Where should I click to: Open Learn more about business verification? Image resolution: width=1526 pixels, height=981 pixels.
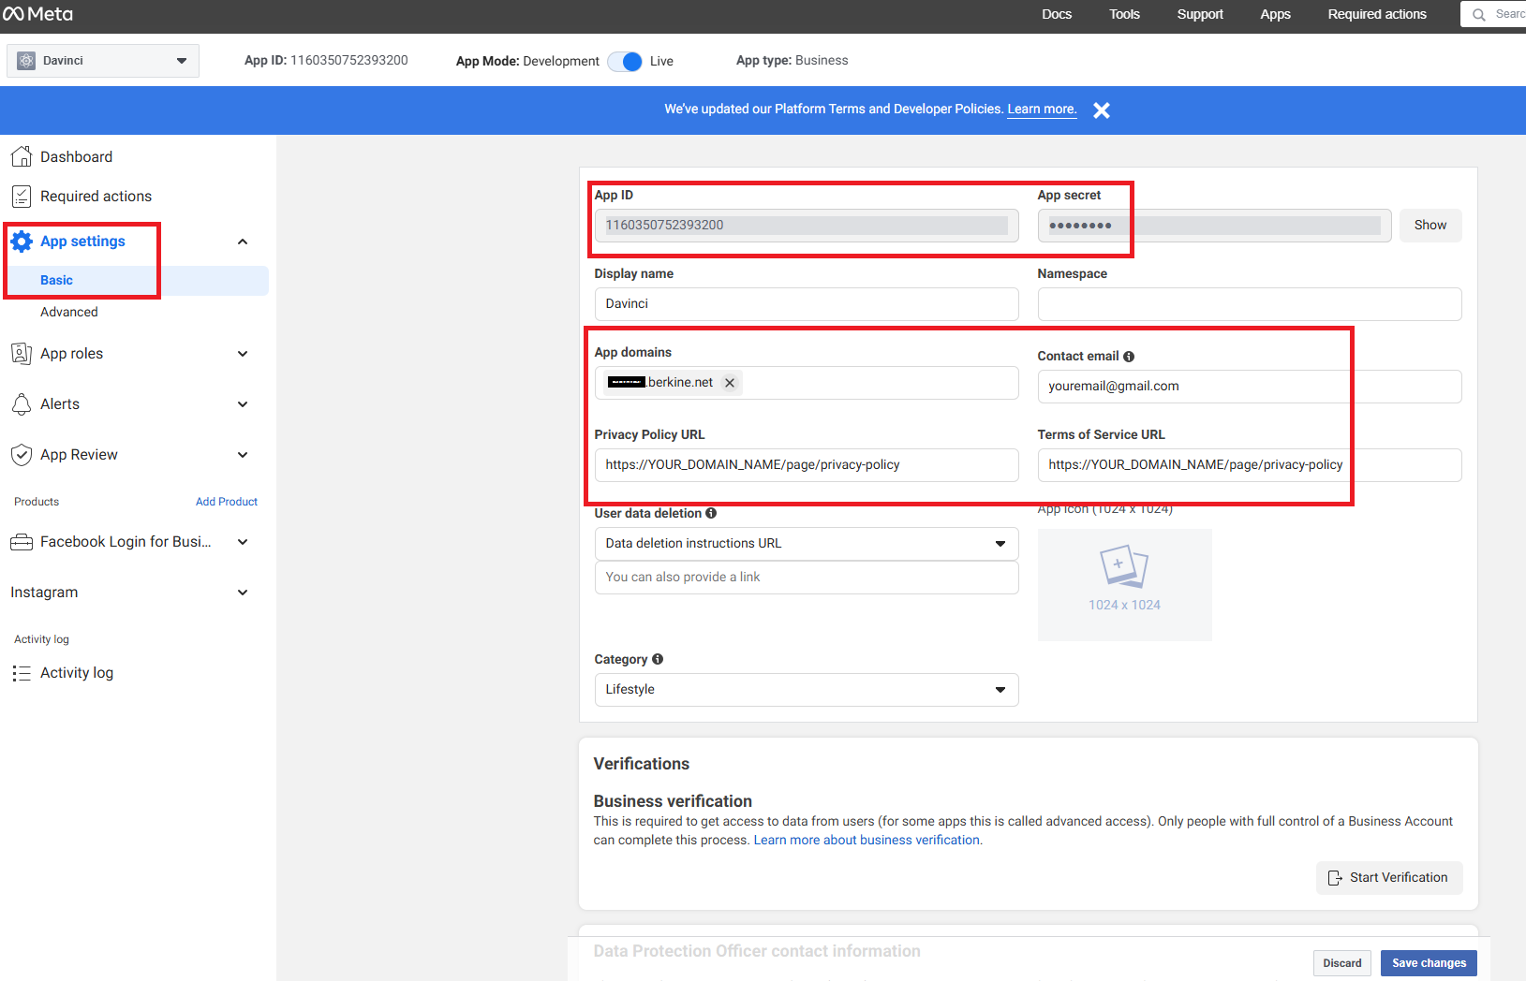[867, 841]
